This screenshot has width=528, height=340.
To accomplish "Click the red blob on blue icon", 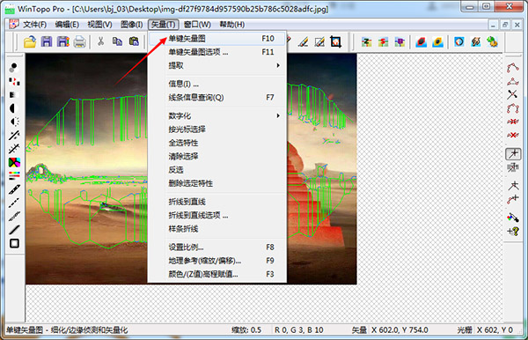I will tap(421, 42).
